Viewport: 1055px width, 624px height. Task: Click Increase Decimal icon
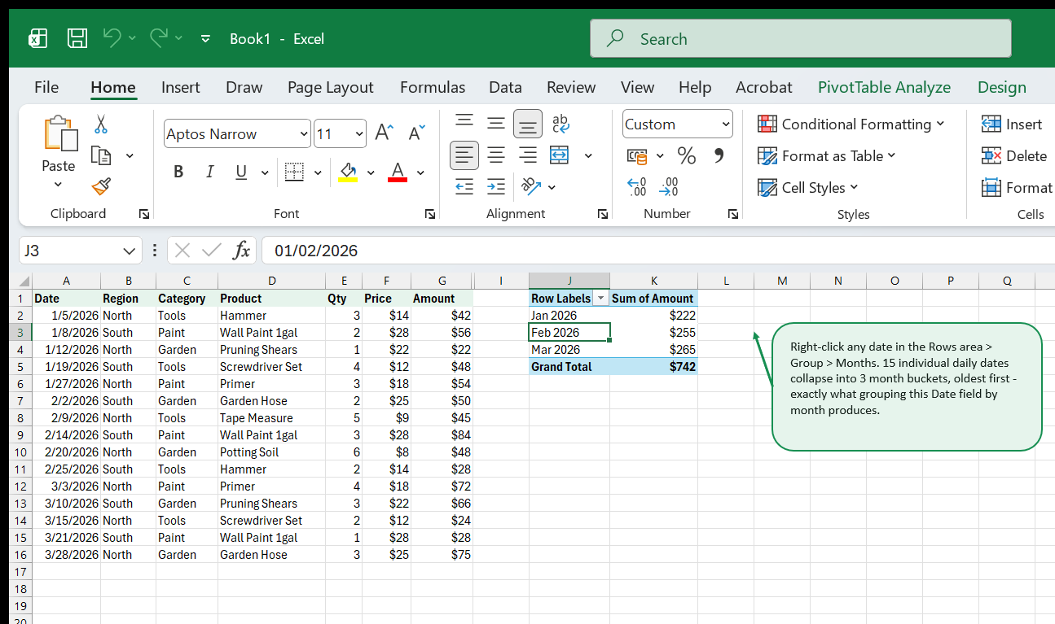pyautogui.click(x=636, y=187)
